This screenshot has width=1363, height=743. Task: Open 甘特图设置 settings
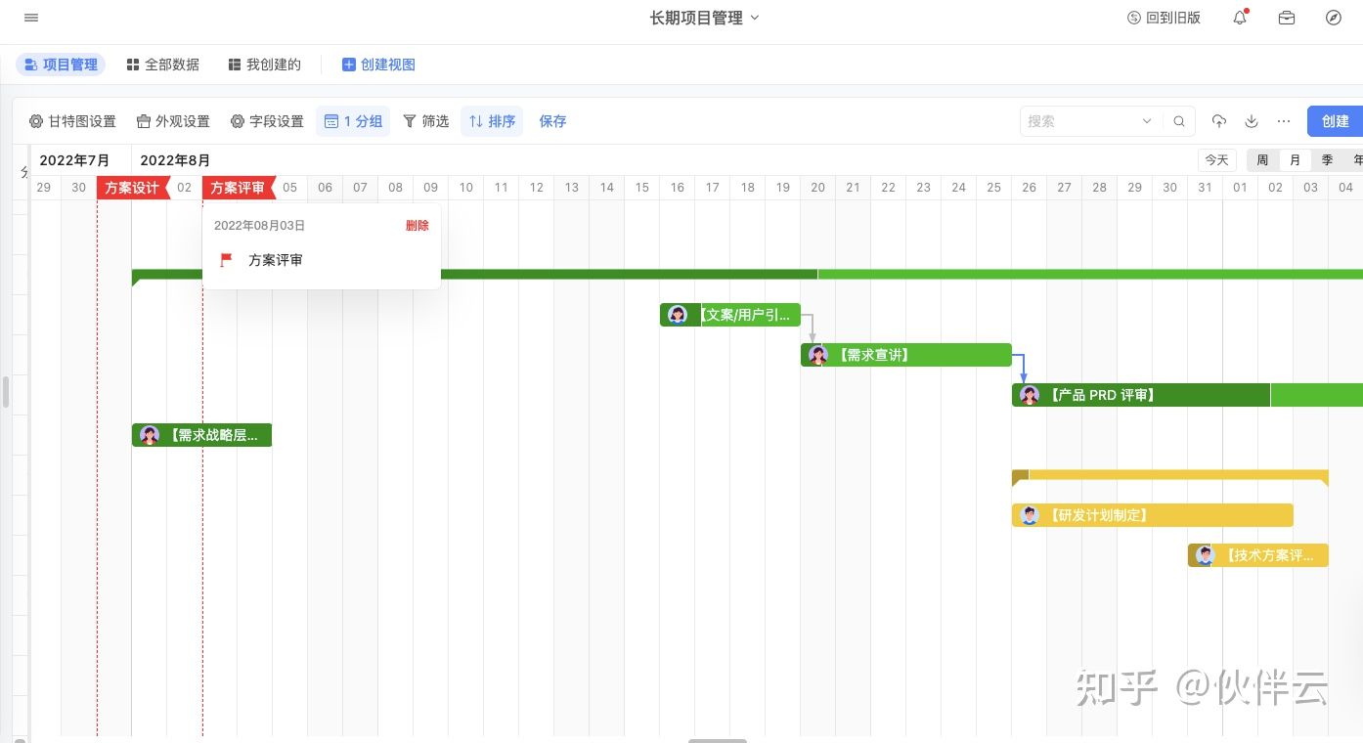tap(72, 121)
